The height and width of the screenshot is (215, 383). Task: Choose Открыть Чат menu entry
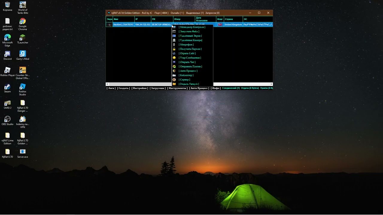click(x=187, y=62)
